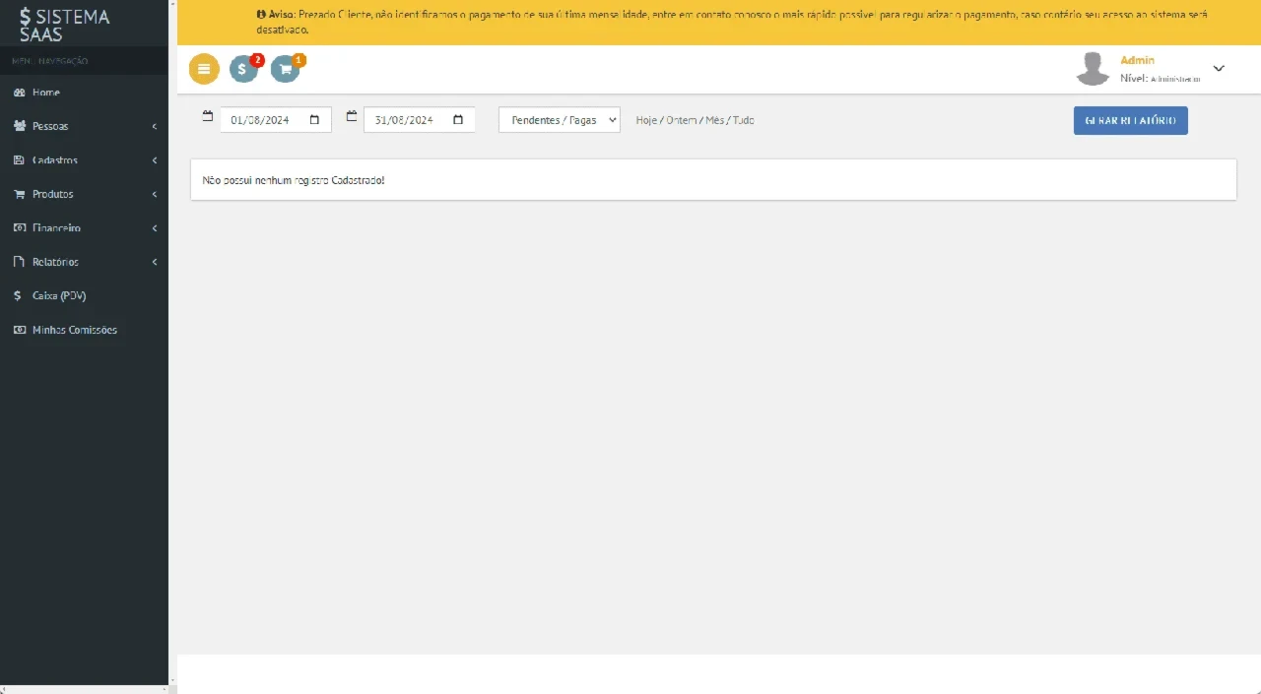Click the Sistema SaaS logo

tap(65, 26)
